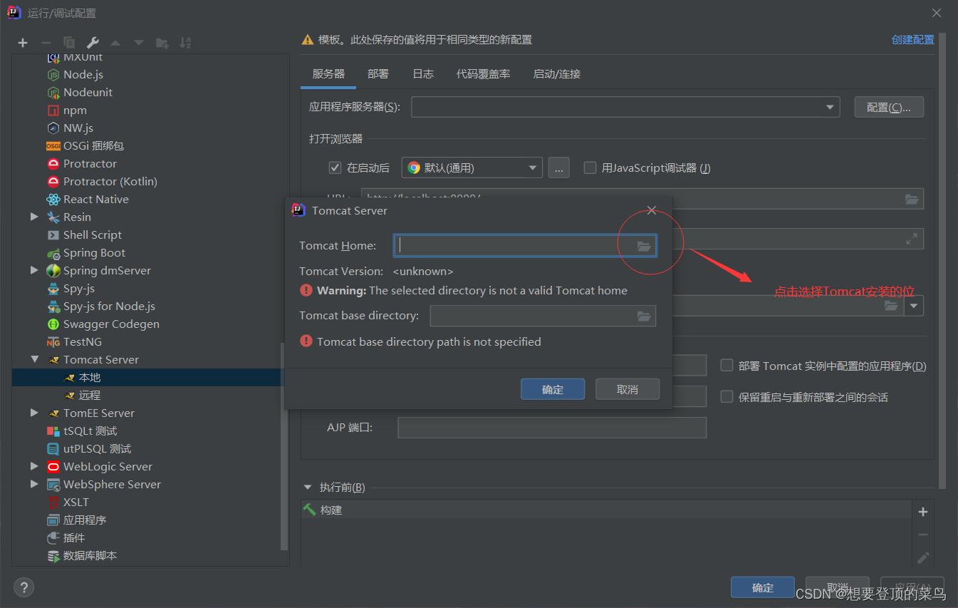Image resolution: width=958 pixels, height=608 pixels.
Task: Click 确定 in Tomcat Server dialog
Action: coord(553,389)
